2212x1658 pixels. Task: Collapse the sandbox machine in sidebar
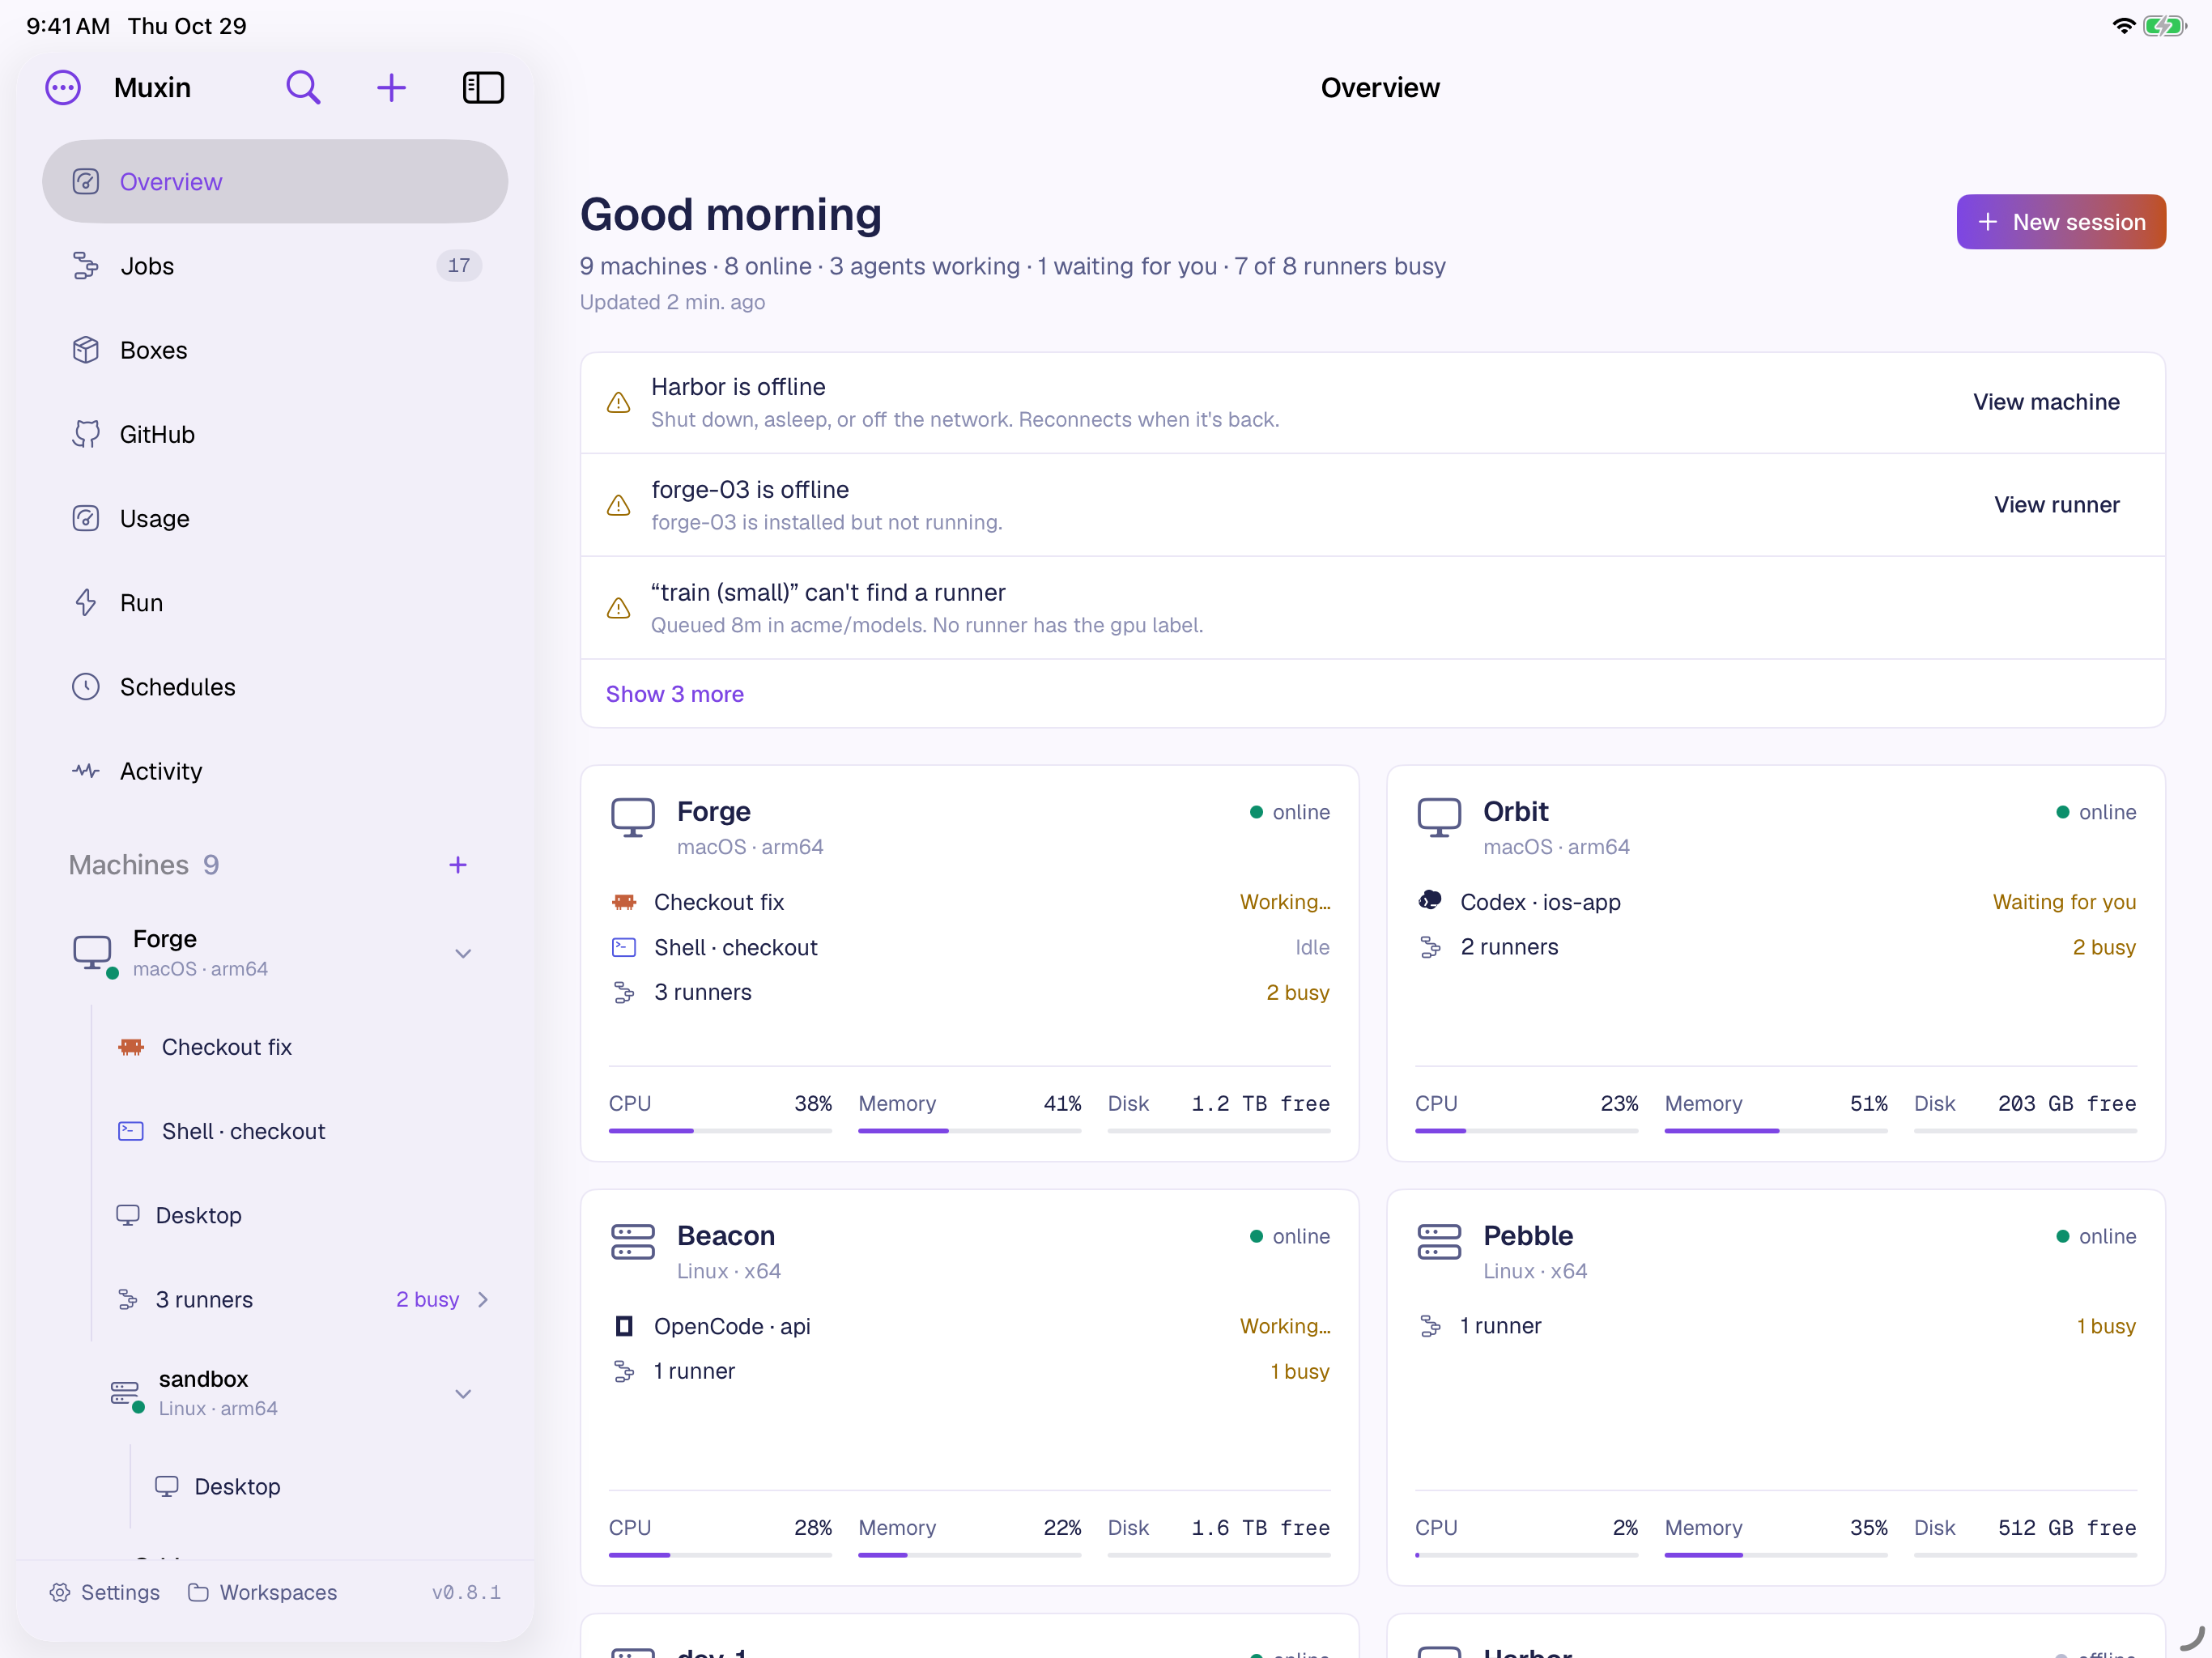click(463, 1393)
